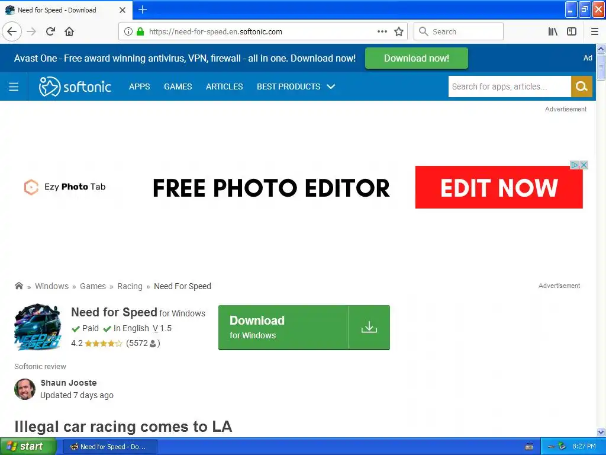Click the breadcrumb home icon

point(18,286)
